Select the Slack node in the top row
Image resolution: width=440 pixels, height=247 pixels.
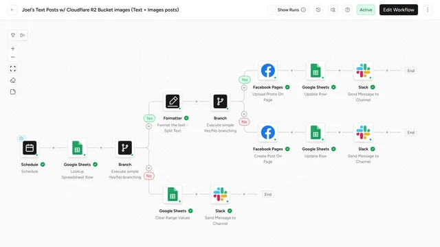coord(364,71)
